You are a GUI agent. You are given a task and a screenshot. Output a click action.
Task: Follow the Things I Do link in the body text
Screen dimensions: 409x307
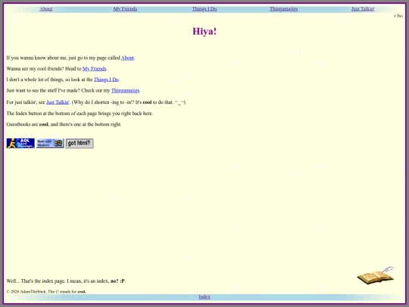(x=106, y=80)
